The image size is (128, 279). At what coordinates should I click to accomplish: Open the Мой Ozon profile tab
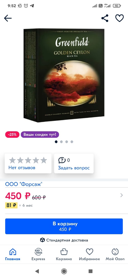(115, 254)
